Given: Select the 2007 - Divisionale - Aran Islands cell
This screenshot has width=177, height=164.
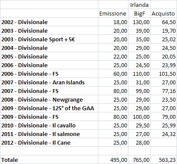Looking at the screenshot, I should point(49,82).
